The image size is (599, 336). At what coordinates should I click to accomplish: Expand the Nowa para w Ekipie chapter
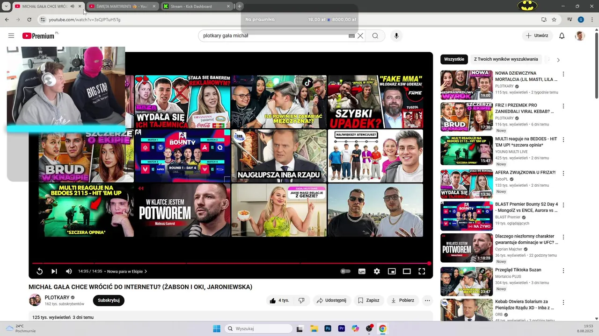coord(127,271)
